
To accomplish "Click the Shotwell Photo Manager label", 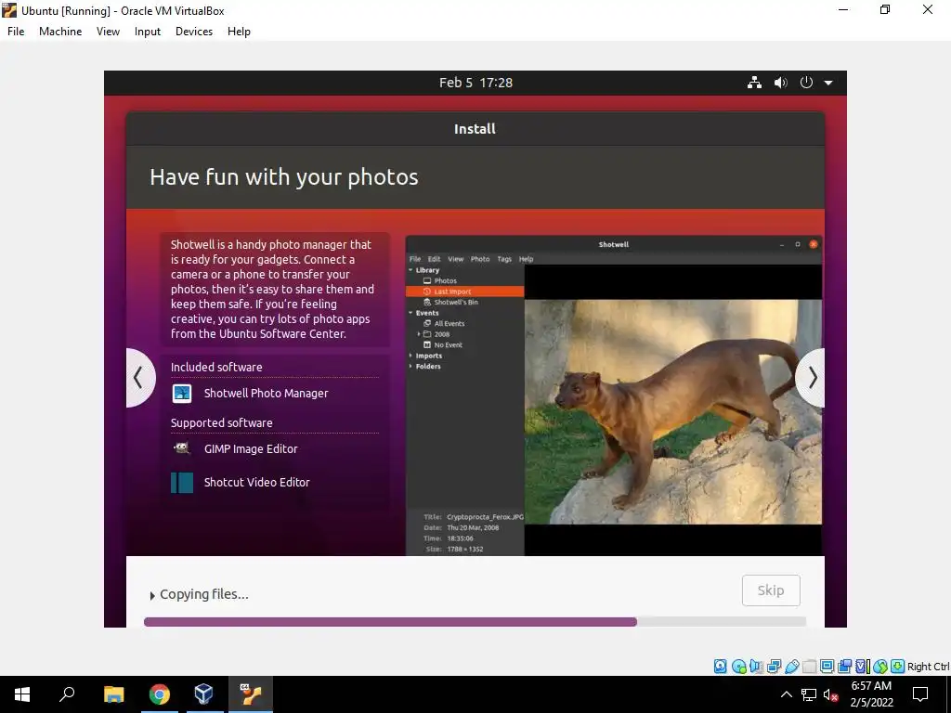I will [x=267, y=393].
